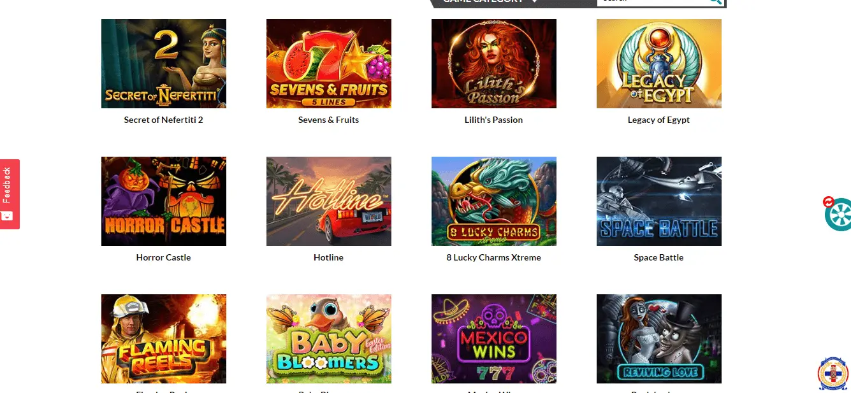Viewport: 851px width, 393px height.
Task: Select the Lilith's Passion game image
Action: [494, 64]
